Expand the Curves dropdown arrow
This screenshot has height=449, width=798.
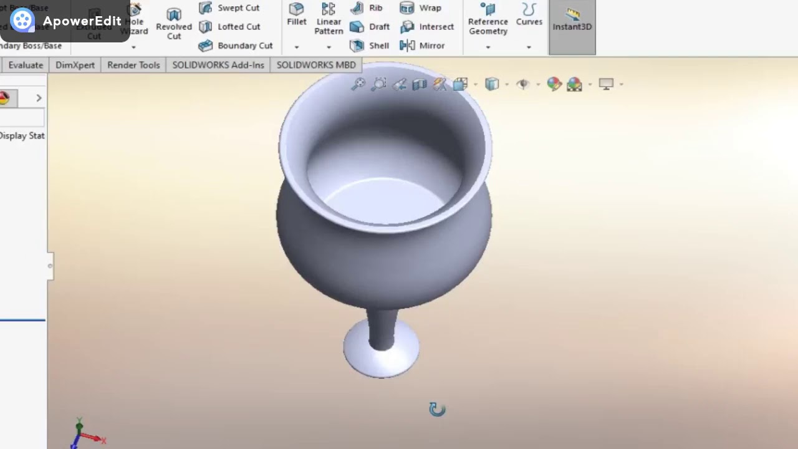[x=529, y=47]
